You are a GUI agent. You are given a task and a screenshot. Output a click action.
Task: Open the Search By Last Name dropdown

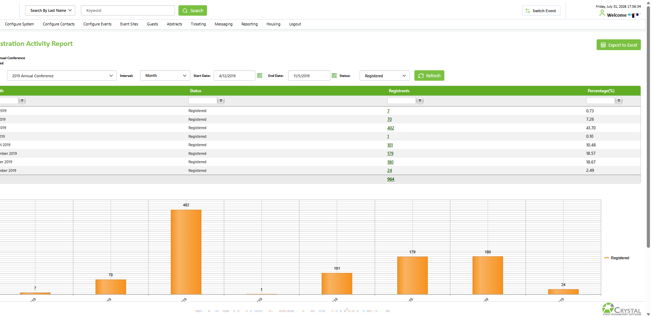[x=50, y=10]
